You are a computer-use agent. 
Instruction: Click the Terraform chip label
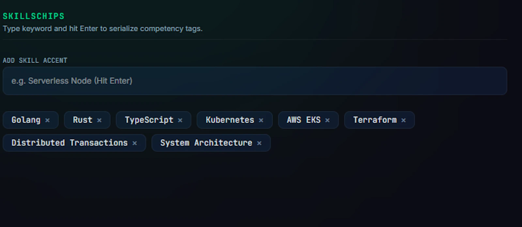pos(375,120)
